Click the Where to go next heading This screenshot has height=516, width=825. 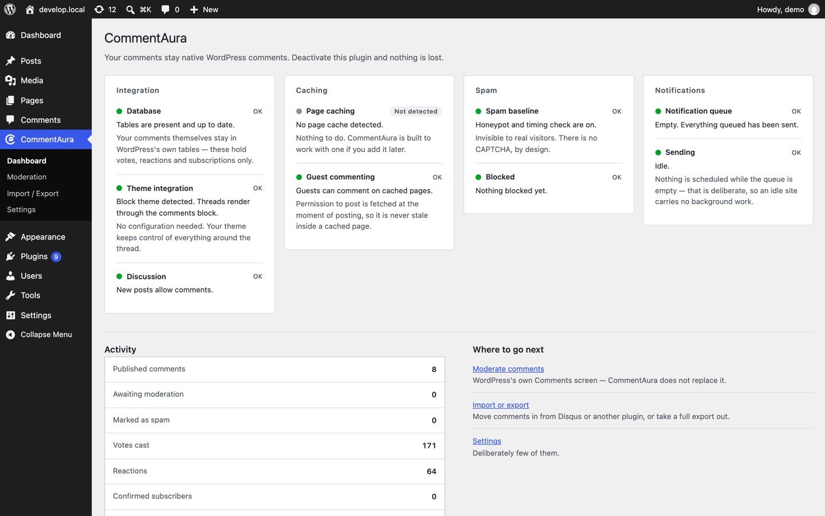point(508,349)
